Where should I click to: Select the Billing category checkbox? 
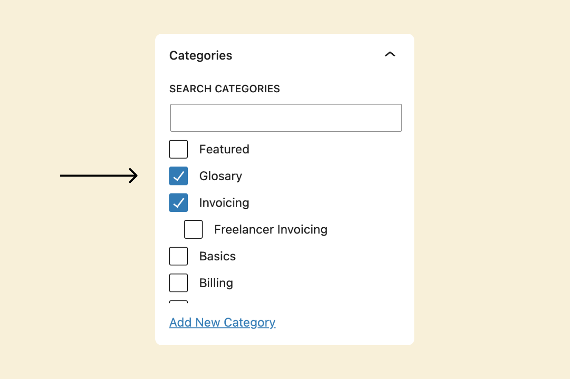click(178, 283)
